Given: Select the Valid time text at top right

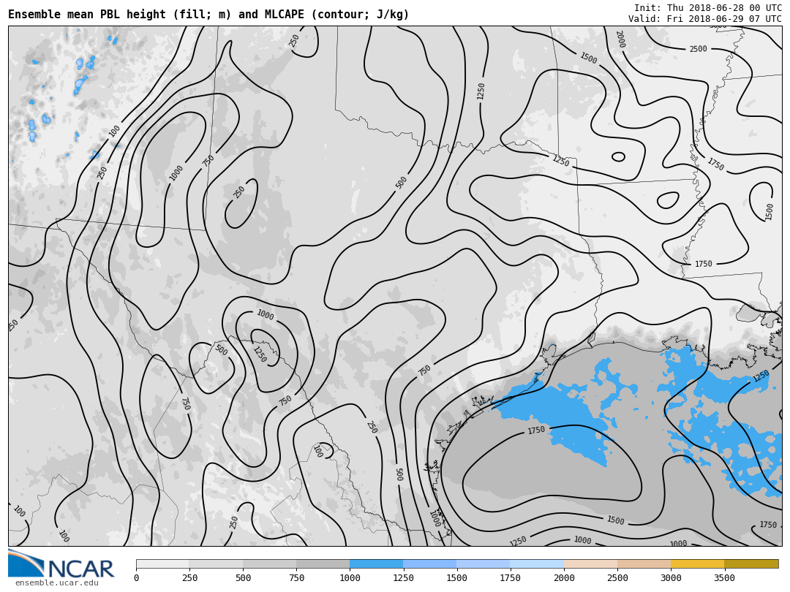Looking at the screenshot, I should pyautogui.click(x=704, y=19).
